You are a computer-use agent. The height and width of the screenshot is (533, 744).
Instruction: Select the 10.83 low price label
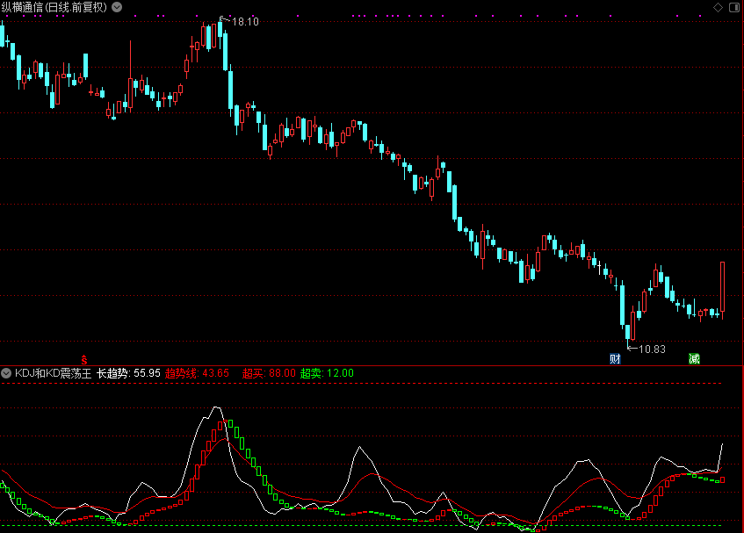click(652, 349)
